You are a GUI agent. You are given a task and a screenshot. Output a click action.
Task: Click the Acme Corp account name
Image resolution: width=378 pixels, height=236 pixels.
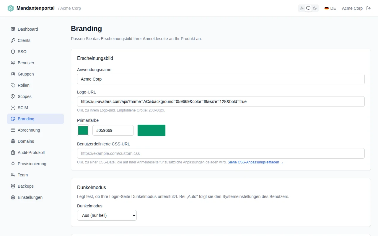point(352,8)
